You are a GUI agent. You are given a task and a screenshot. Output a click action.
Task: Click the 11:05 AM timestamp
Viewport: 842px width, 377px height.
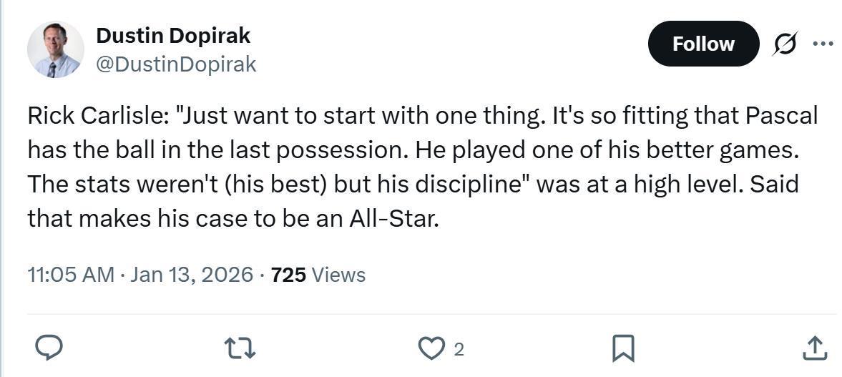click(70, 275)
